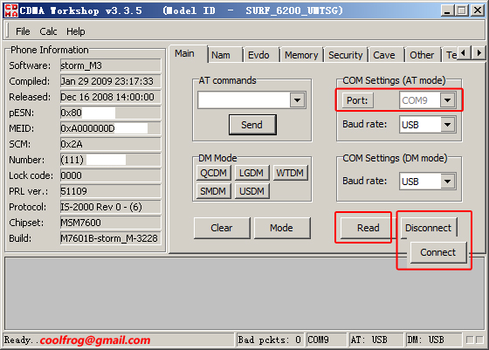Open the Calc menu
Screen dimensions: 489x350
[x=48, y=31]
